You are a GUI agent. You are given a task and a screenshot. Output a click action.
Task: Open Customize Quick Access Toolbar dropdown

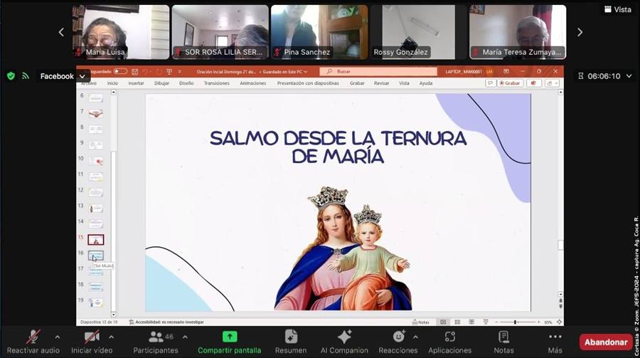click(x=180, y=71)
